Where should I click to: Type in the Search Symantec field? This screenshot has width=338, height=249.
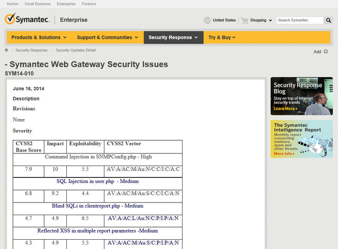tap(300, 20)
